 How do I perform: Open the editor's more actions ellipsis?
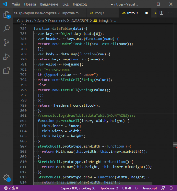click(169, 13)
